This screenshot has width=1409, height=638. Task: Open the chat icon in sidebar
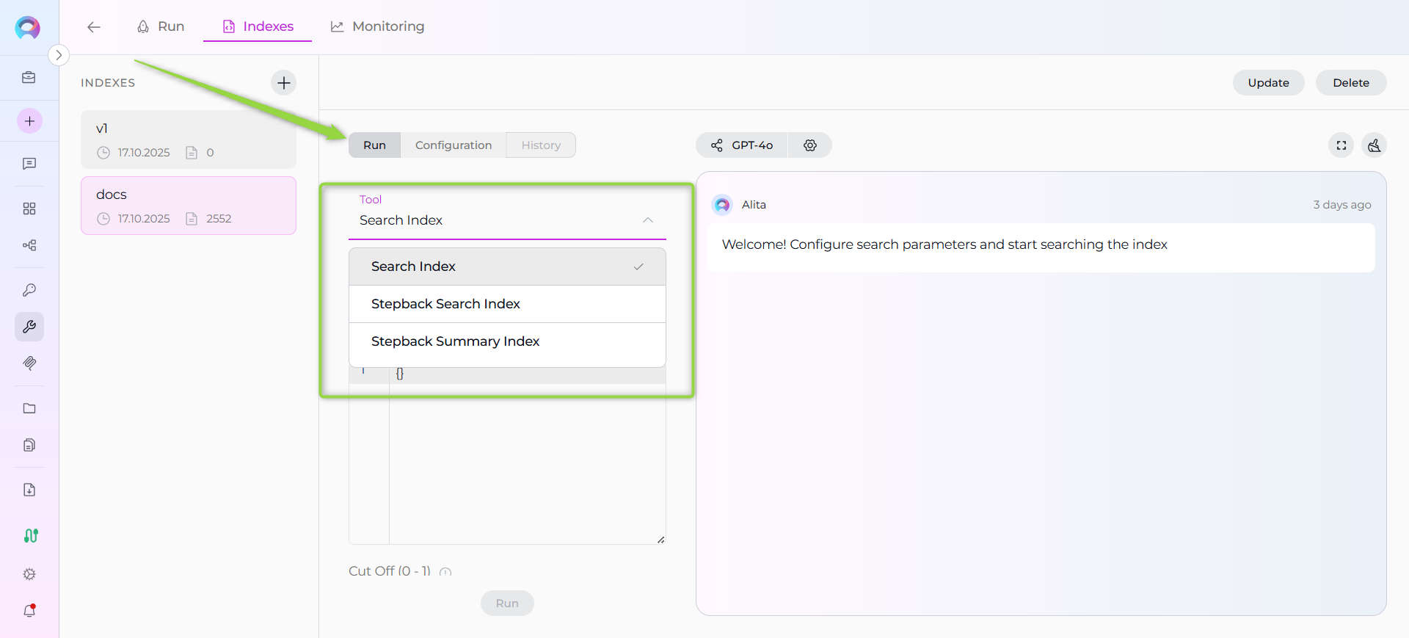[x=29, y=164]
